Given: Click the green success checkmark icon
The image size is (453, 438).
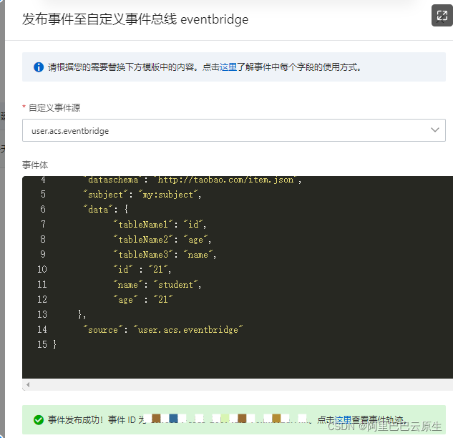Looking at the screenshot, I should click(39, 419).
